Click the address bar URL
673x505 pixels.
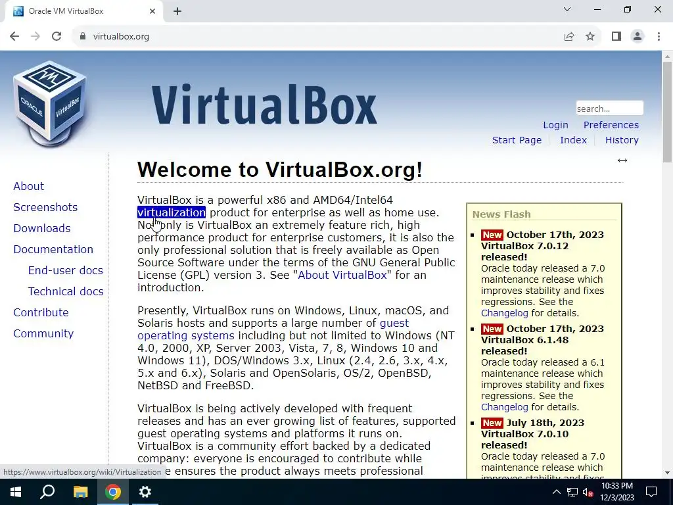click(x=121, y=37)
